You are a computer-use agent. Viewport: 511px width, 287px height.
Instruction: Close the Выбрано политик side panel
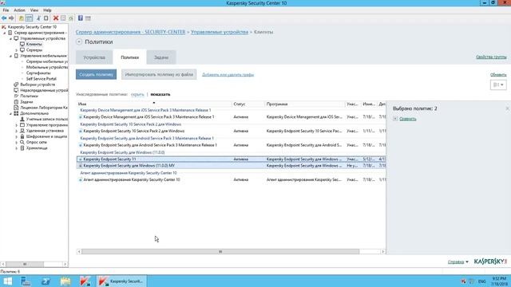[x=508, y=108]
